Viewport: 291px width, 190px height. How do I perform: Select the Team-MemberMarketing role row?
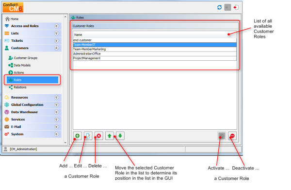[x=155, y=49]
